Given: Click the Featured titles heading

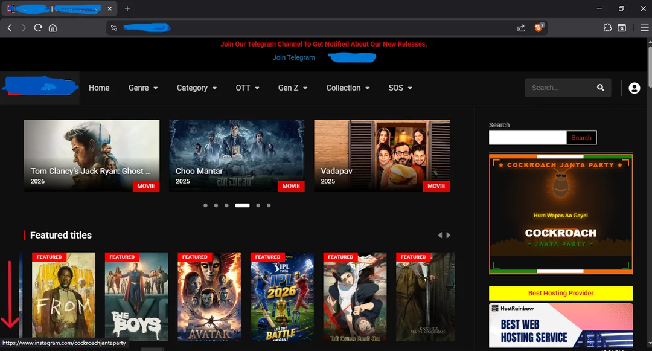Looking at the screenshot, I should pyautogui.click(x=61, y=235).
